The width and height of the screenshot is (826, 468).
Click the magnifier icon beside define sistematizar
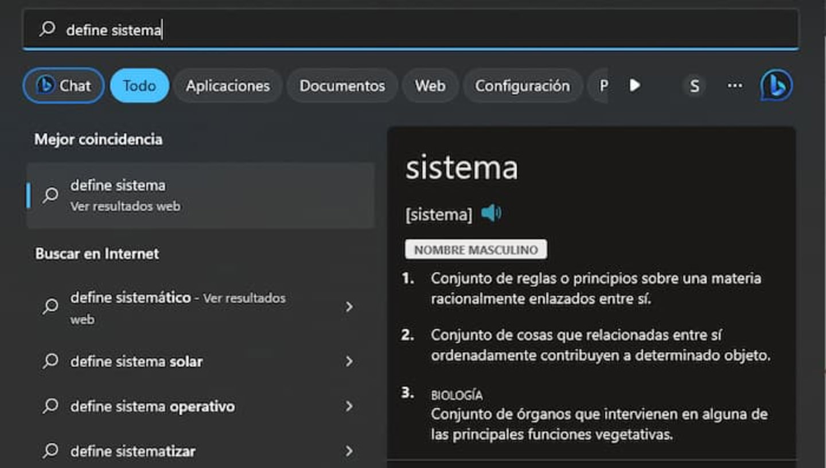[50, 451]
